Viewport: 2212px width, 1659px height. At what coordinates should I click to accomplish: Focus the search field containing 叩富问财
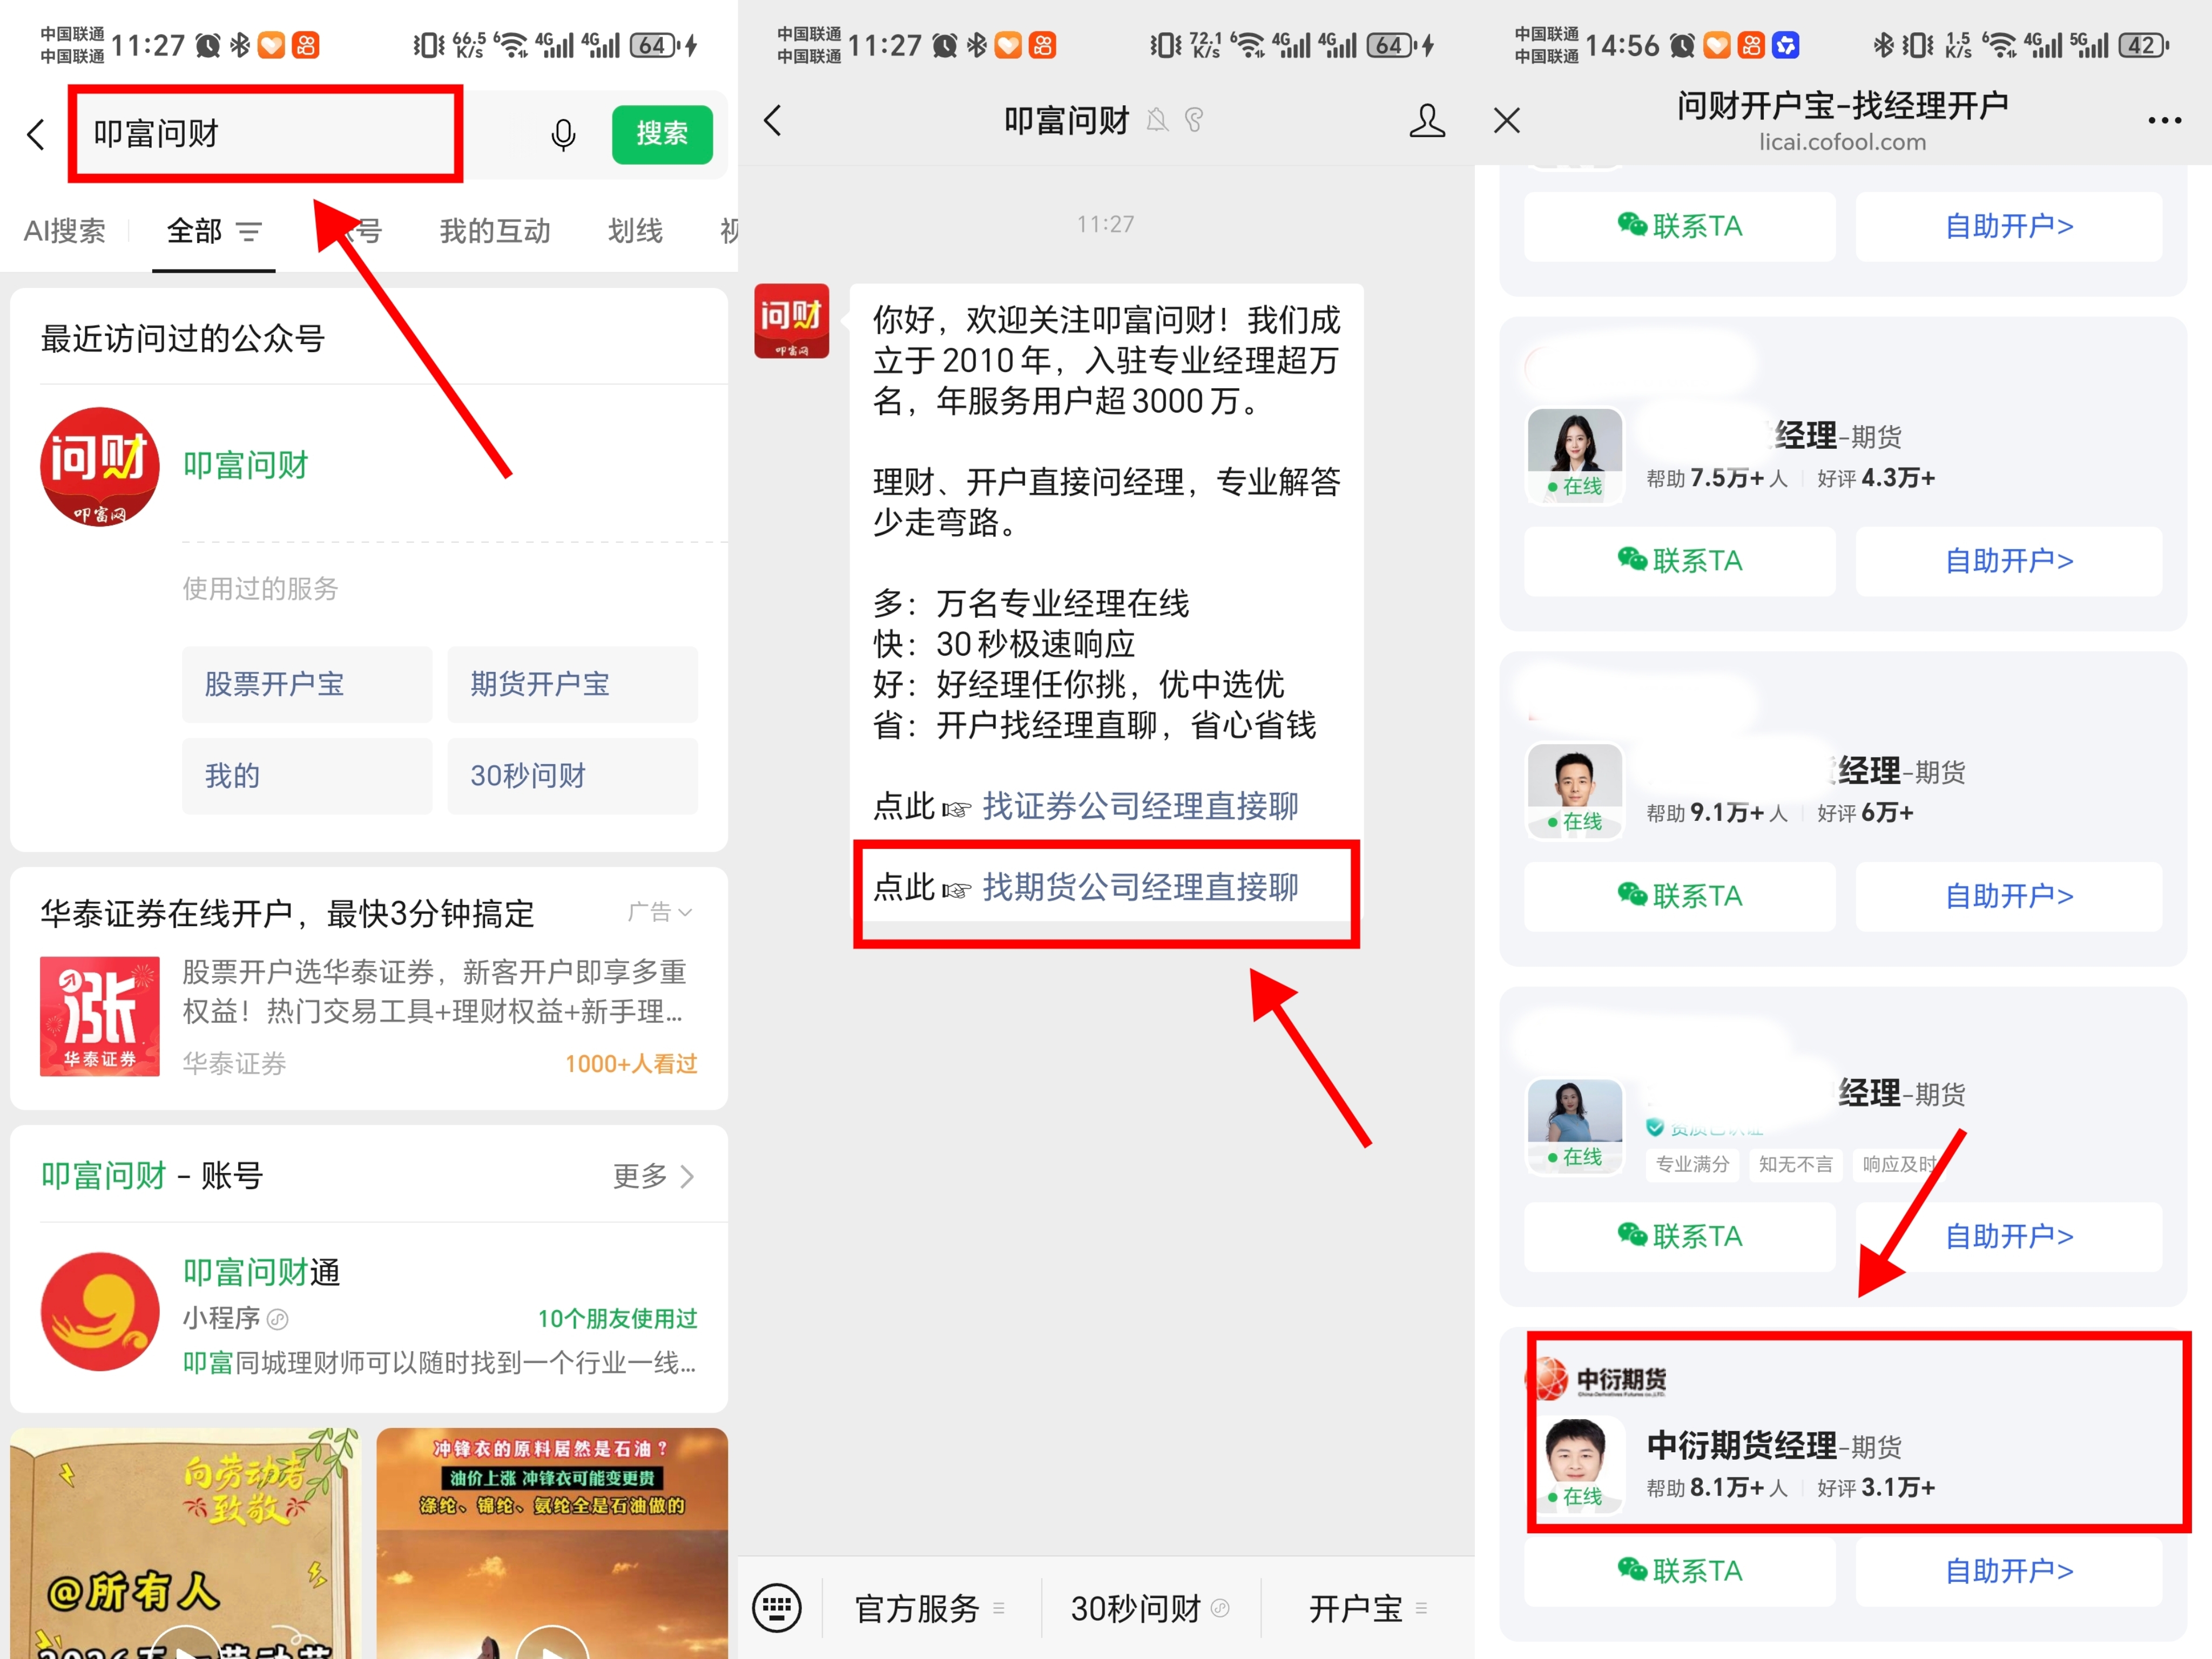point(265,134)
